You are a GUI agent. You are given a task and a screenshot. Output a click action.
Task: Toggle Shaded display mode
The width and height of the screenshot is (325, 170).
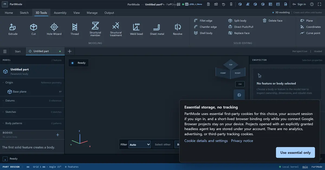coord(318,51)
